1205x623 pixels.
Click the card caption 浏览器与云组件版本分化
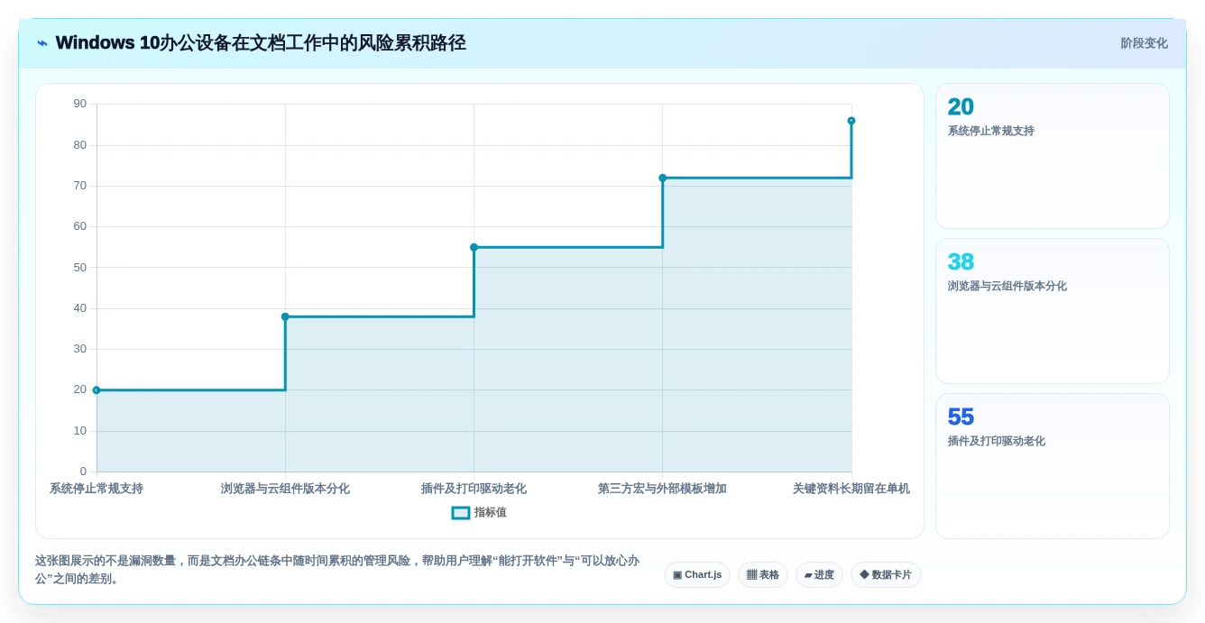1007,286
